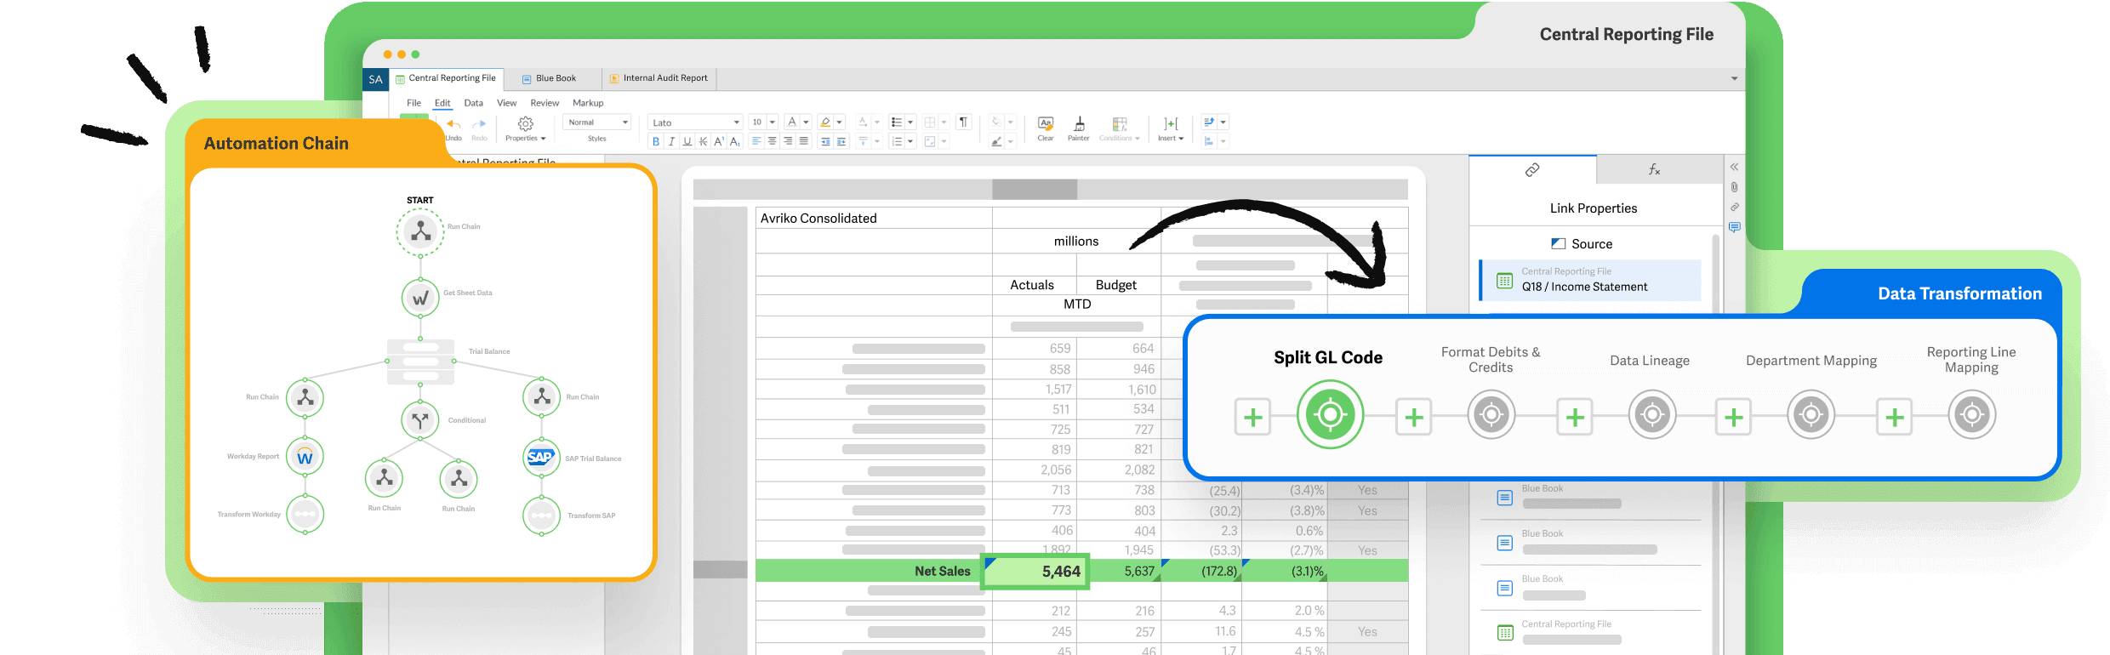Viewport: 2110px width, 655px height.
Task: Select the Split GL Code step node
Action: (1329, 415)
